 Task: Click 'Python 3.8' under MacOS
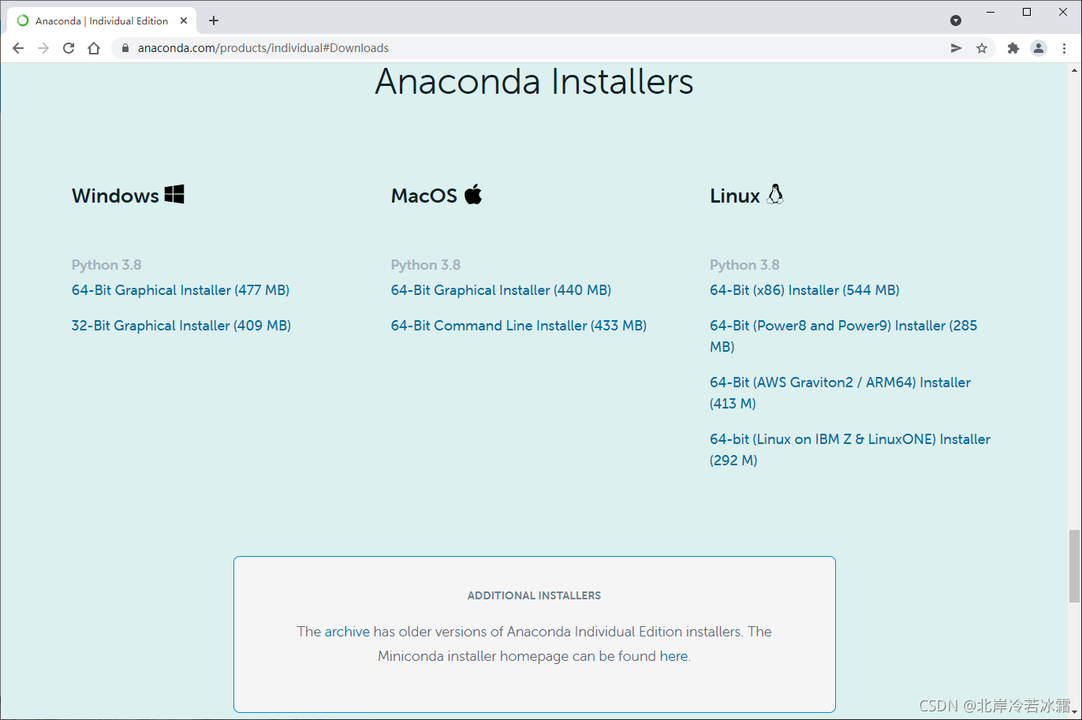click(x=426, y=265)
